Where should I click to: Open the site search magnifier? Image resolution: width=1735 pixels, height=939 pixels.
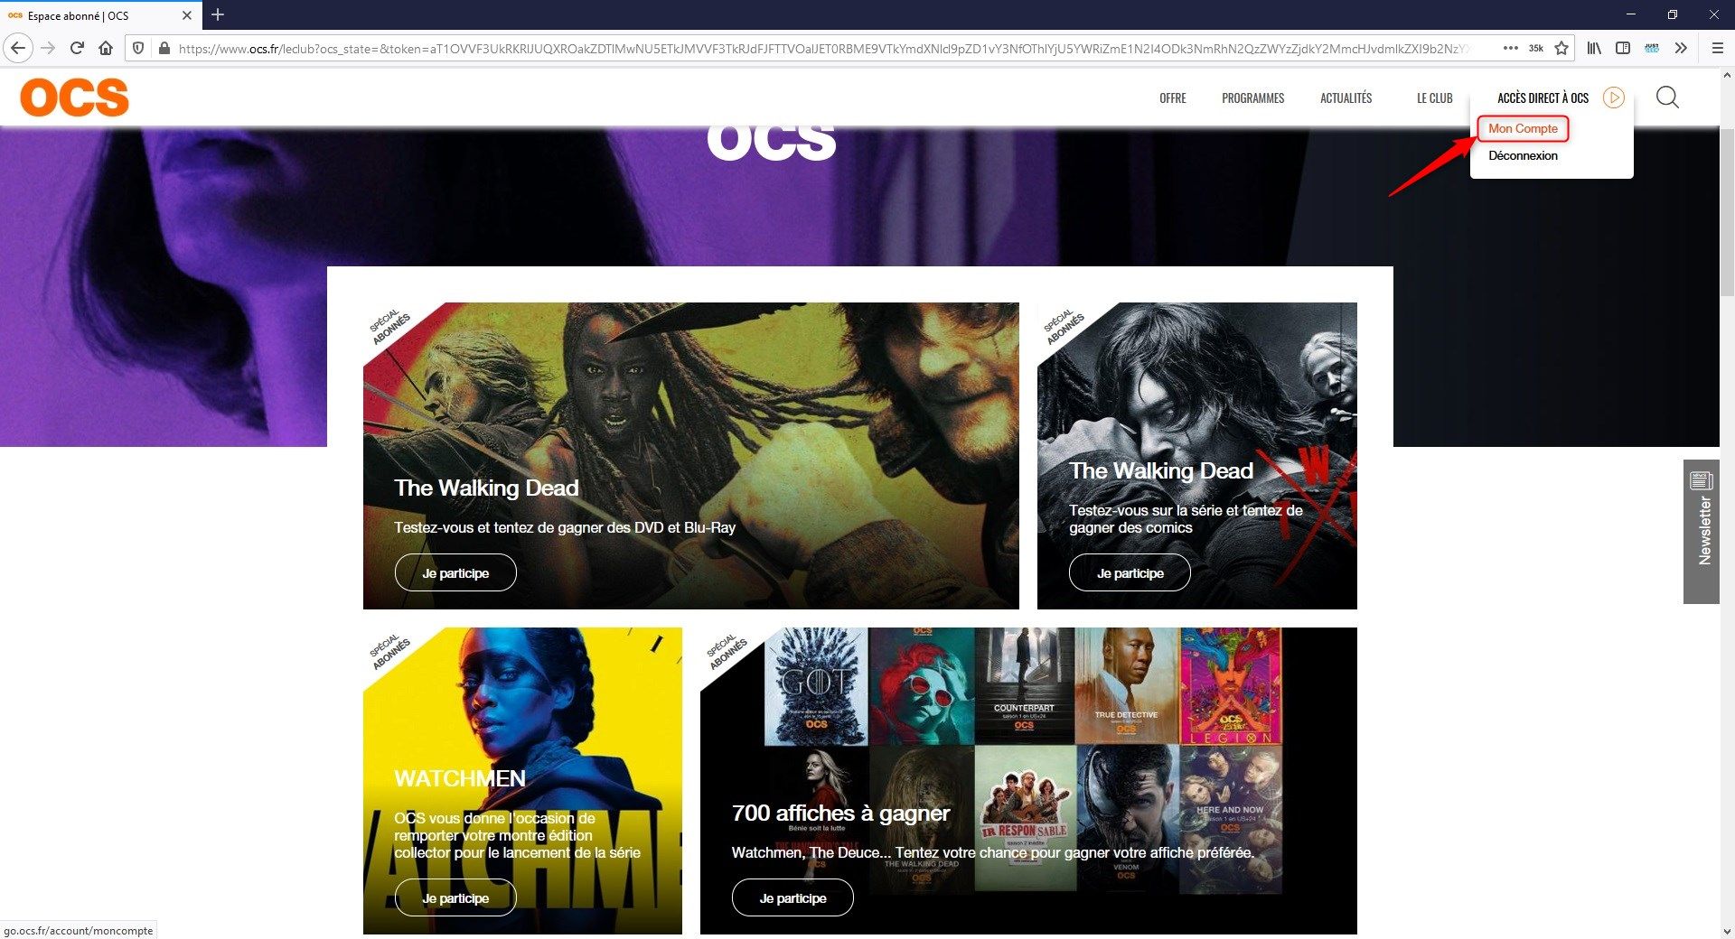pyautogui.click(x=1667, y=98)
